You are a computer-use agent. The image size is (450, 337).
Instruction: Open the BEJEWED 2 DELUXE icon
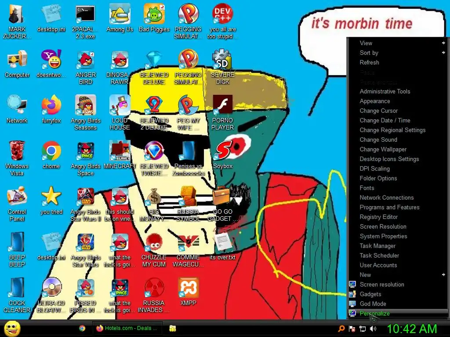(x=154, y=113)
